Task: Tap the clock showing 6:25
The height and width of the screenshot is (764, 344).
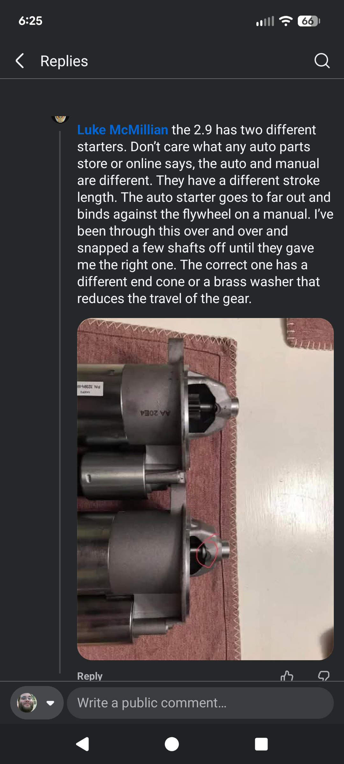Action: pos(30,21)
